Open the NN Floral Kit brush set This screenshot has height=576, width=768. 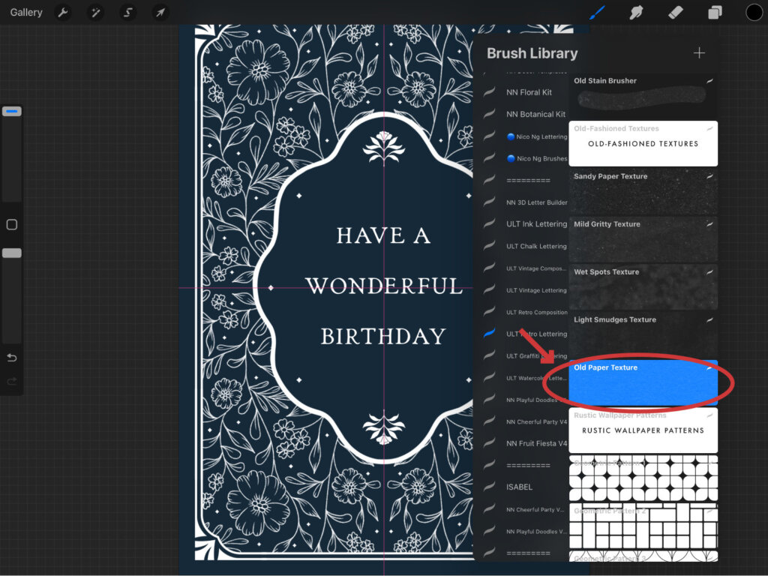point(529,92)
